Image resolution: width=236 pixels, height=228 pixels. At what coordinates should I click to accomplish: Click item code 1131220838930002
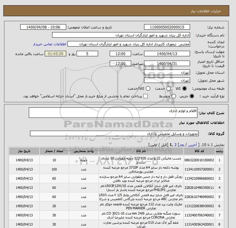pyautogui.click(x=199, y=206)
